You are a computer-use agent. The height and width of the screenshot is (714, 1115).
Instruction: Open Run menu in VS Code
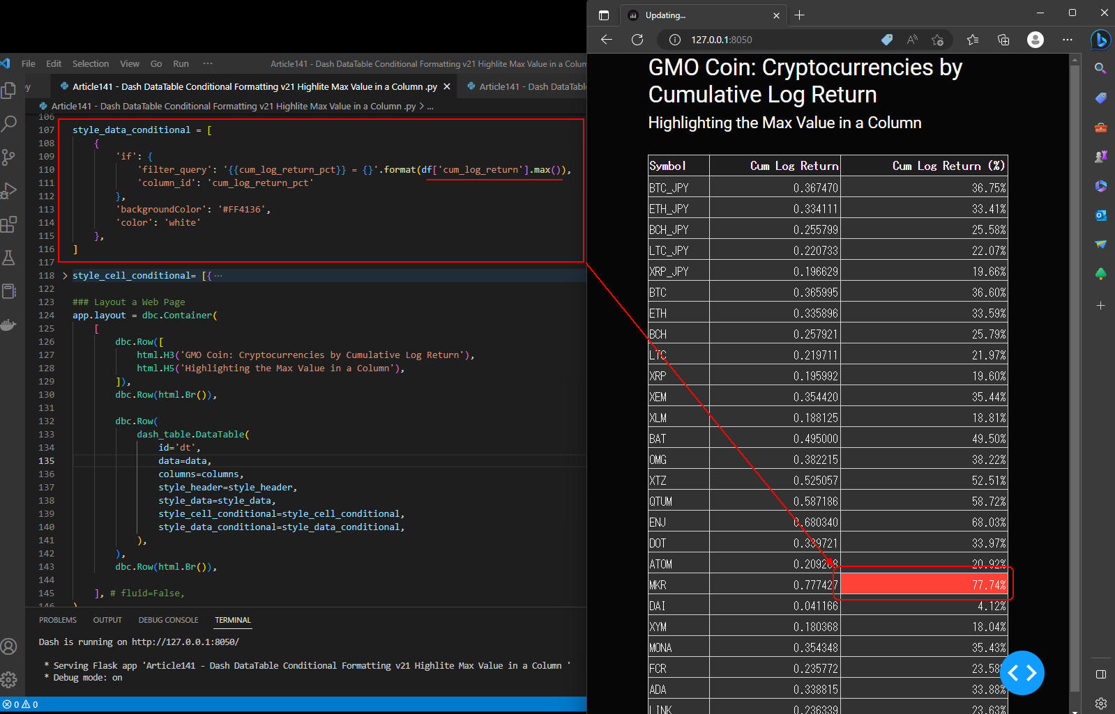click(x=181, y=63)
